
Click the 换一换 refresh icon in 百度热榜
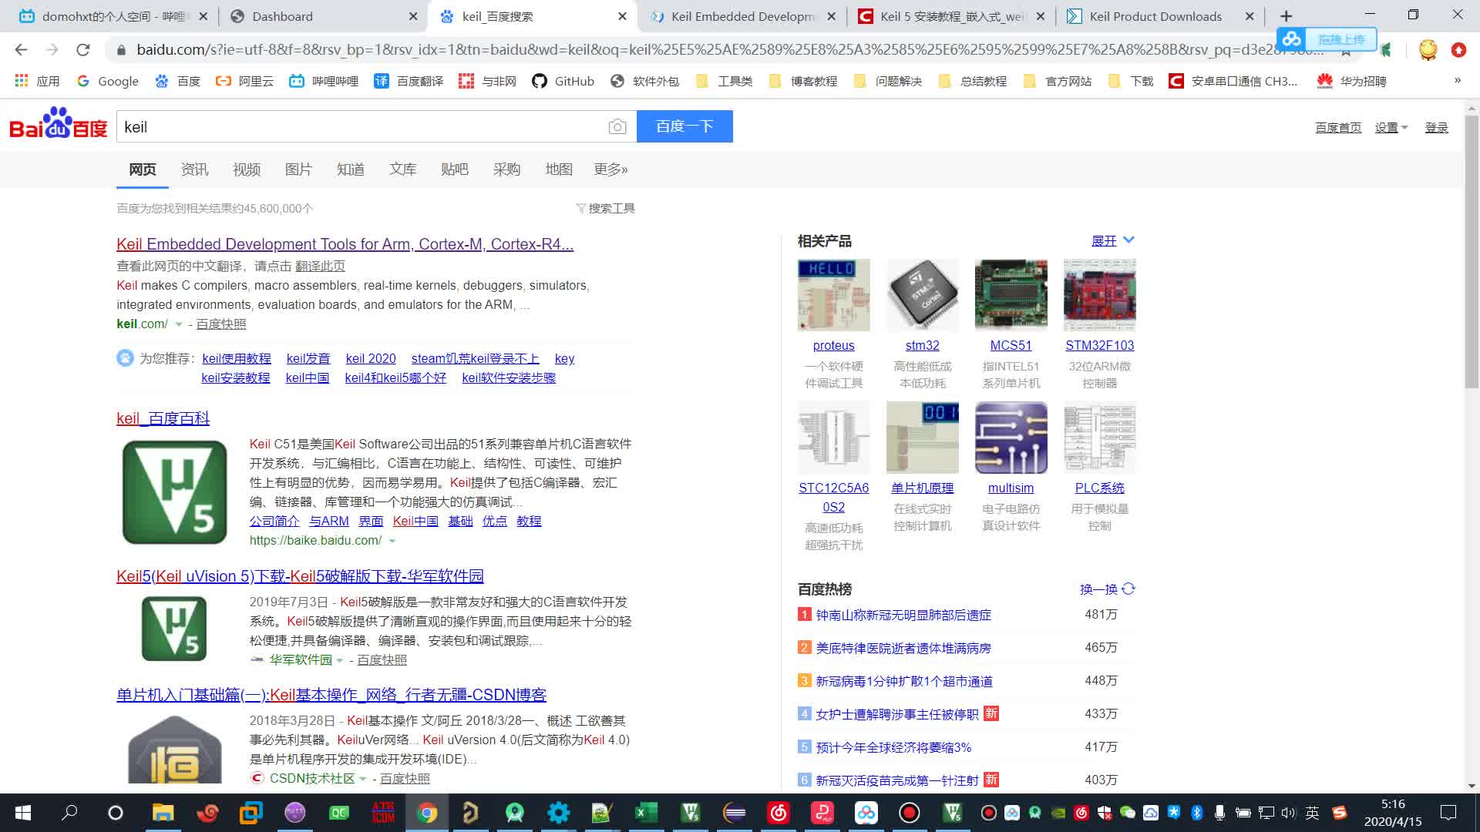tap(1128, 589)
